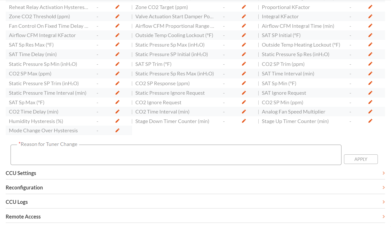Click the edit pencil for SAT Sp Res Max
Screen dimensions: 391x227
click(x=117, y=45)
